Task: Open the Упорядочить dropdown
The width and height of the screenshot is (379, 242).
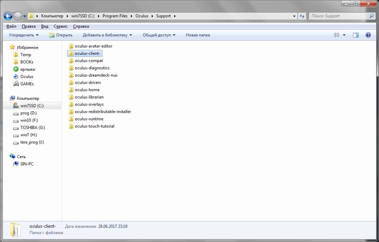Action: pos(24,35)
